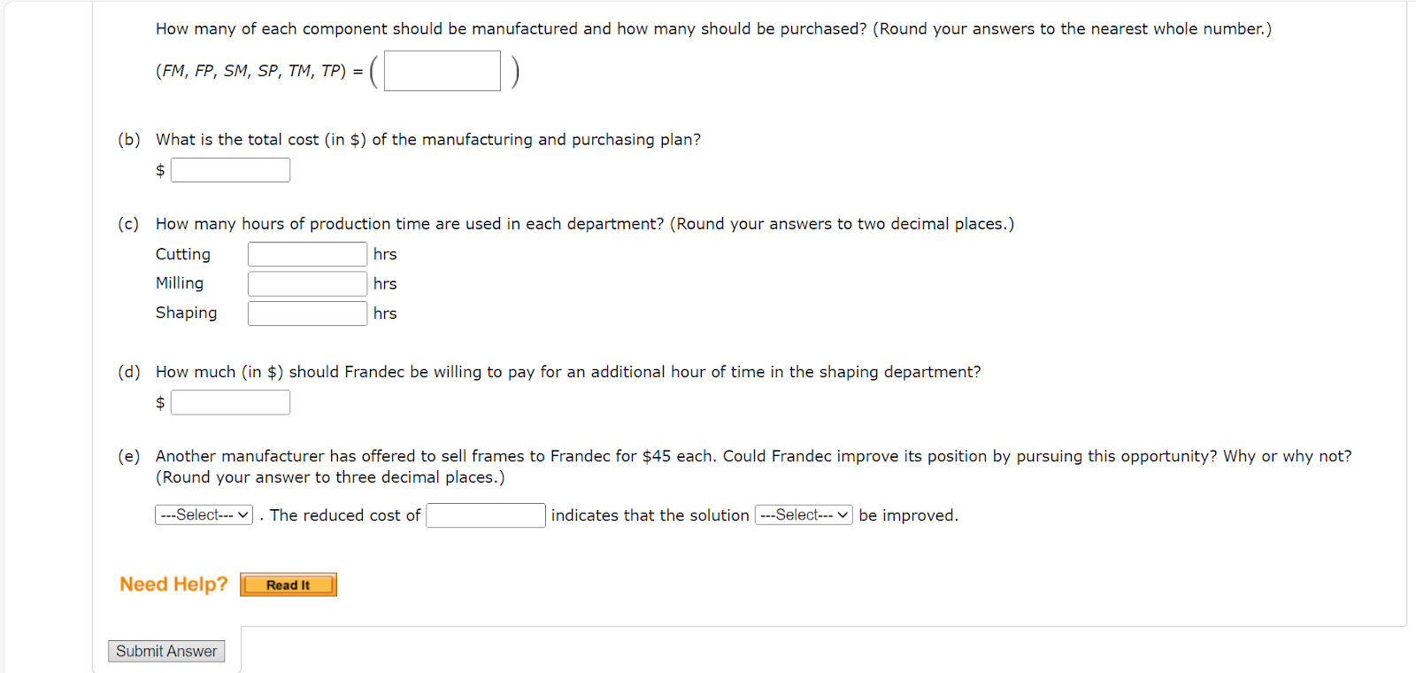Click the total cost input box
Screen dimensions: 1416x673
pos(229,169)
